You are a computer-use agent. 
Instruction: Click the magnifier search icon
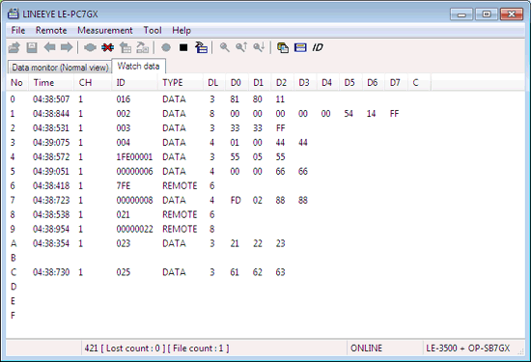point(225,47)
